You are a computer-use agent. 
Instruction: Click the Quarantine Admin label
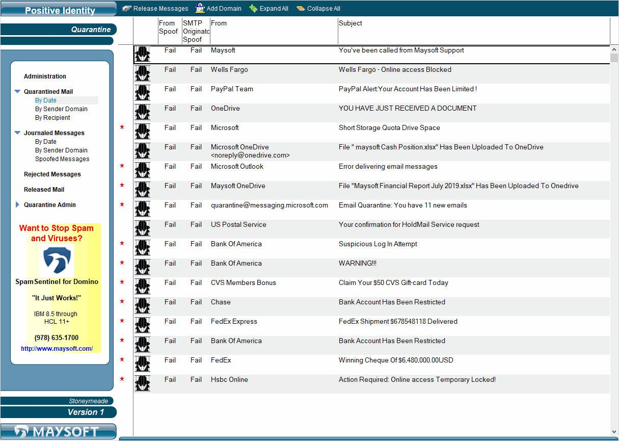pos(50,205)
